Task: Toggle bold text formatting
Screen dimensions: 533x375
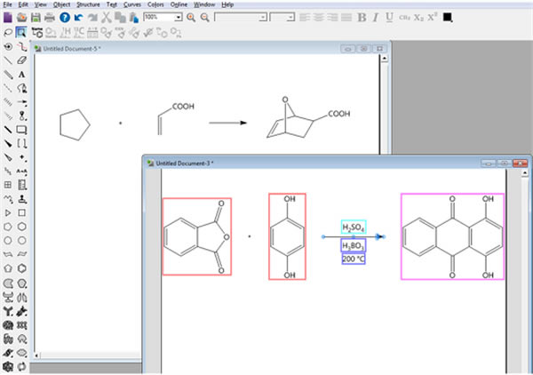Action: pyautogui.click(x=362, y=17)
